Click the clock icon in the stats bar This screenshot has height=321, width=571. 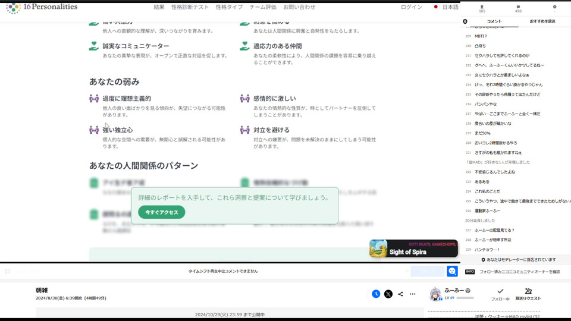point(554,7)
